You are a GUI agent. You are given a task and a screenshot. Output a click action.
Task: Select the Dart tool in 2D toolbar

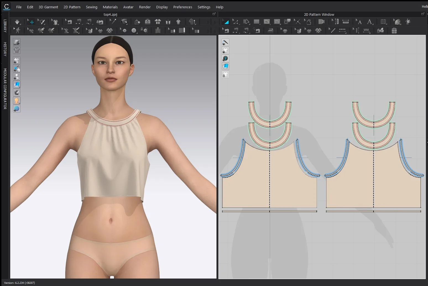287,22
